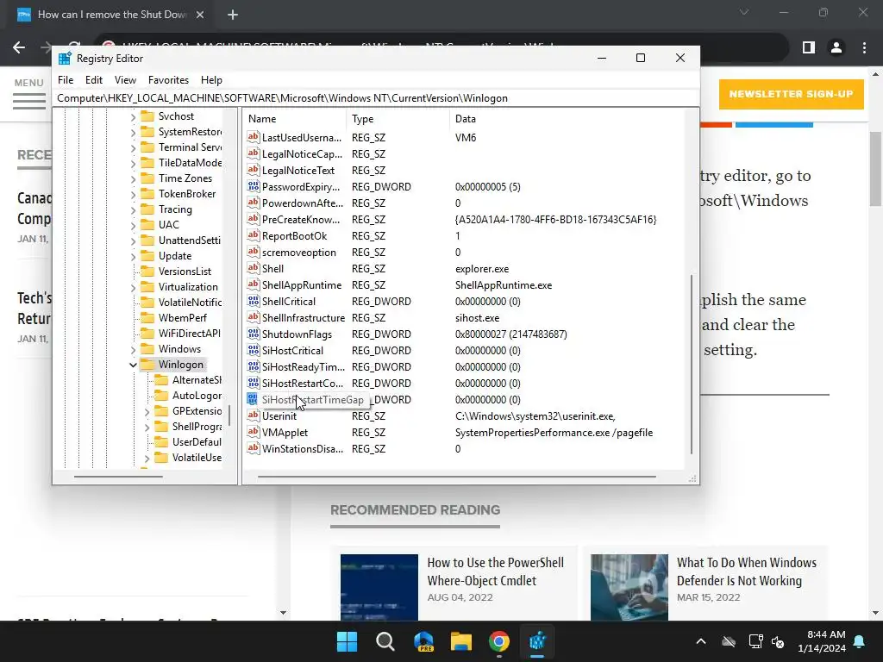Open the Chrome profile avatar button

point(836,48)
